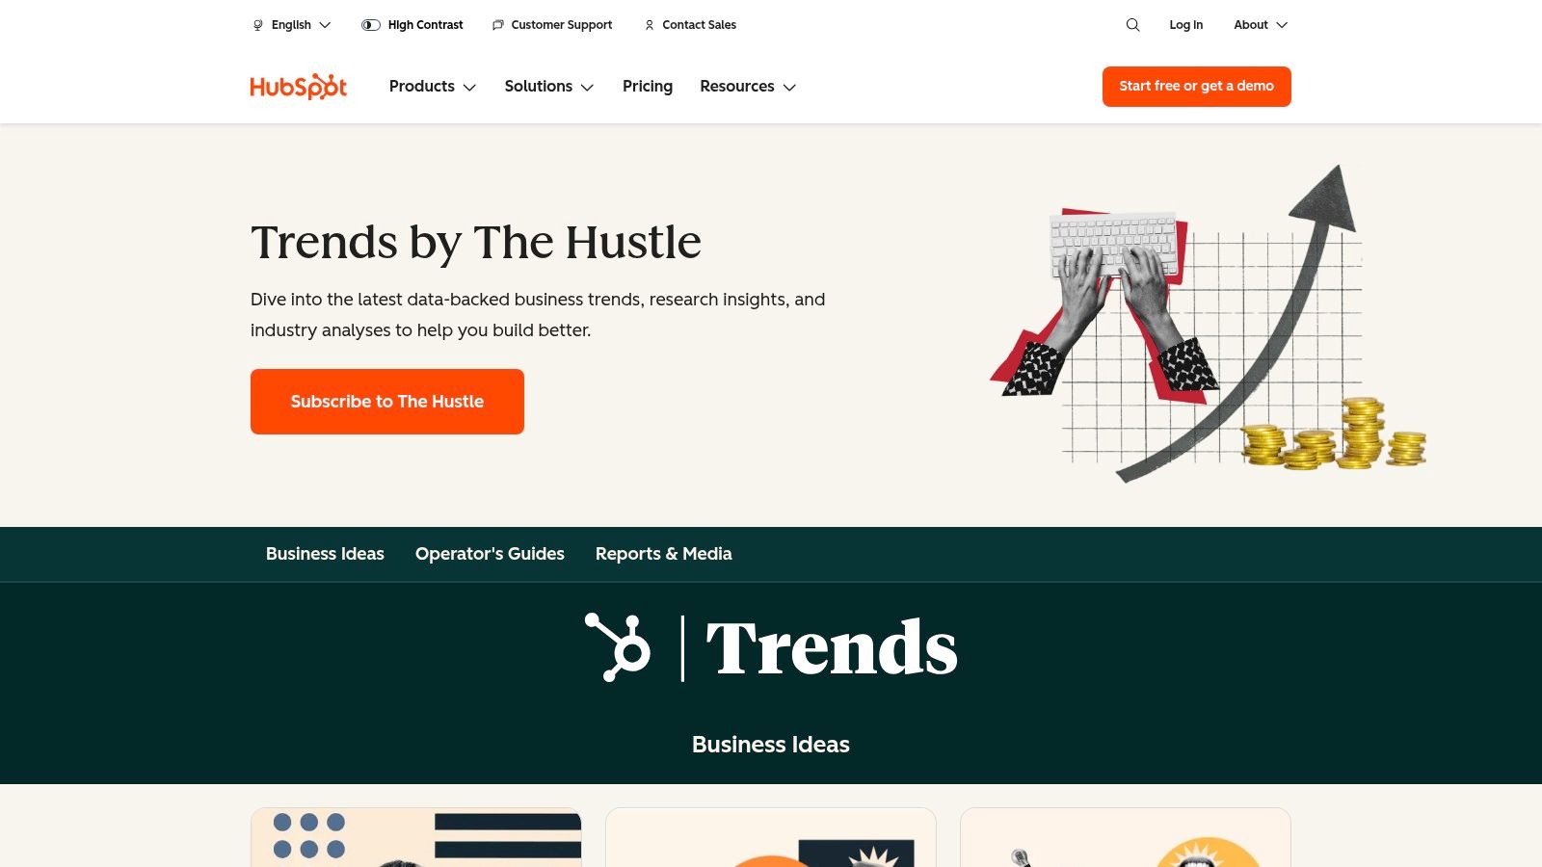Click Subscribe to The Hustle button
Screen dimensions: 1542x867
coord(387,402)
